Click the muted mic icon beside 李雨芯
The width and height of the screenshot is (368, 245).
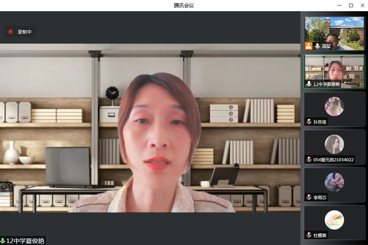[309, 198]
